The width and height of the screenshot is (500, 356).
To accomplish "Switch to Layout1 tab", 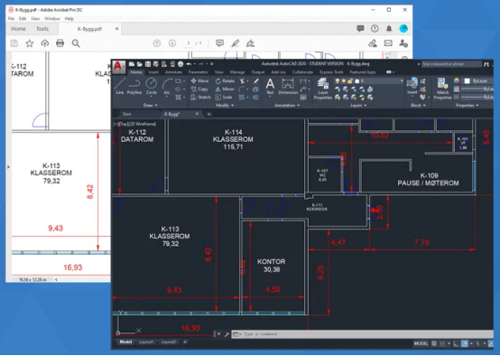I will 146,342.
